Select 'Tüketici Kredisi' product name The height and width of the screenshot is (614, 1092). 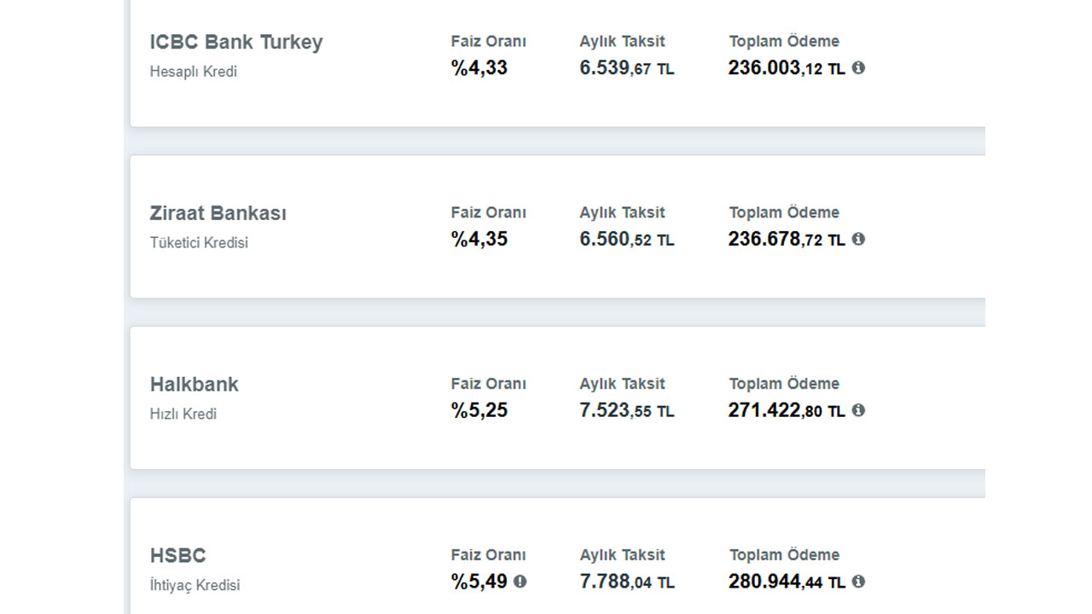[x=199, y=243]
